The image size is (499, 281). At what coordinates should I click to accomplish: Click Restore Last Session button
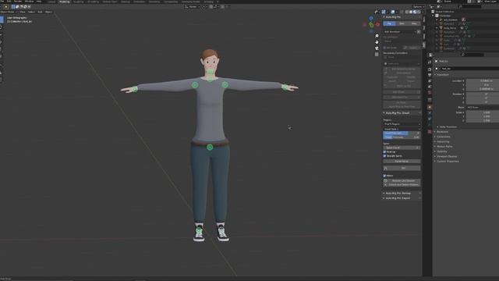click(402, 180)
